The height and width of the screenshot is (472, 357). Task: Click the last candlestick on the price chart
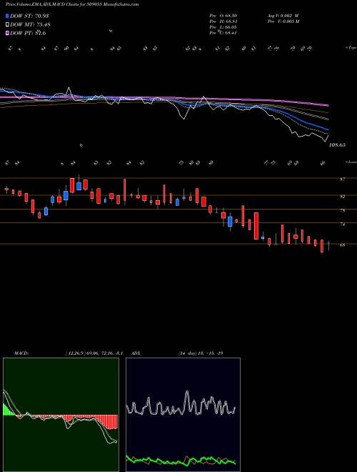coord(328,245)
